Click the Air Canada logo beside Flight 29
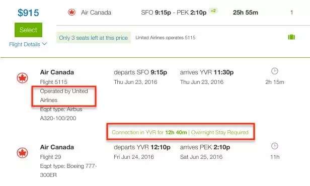 pos(22,153)
